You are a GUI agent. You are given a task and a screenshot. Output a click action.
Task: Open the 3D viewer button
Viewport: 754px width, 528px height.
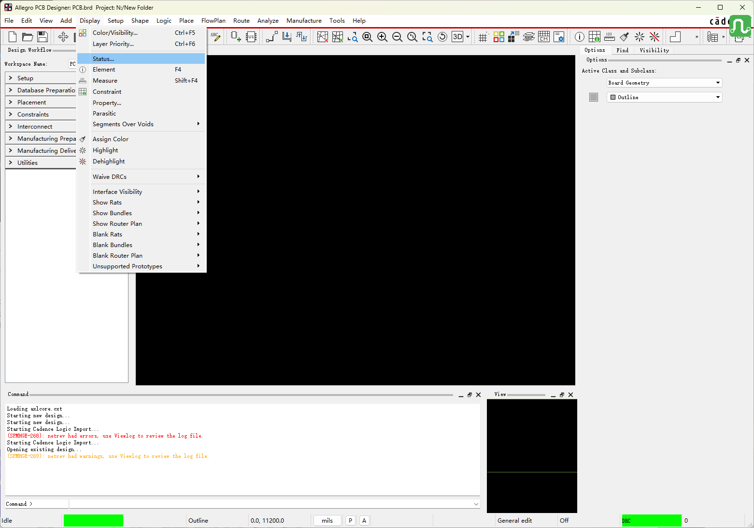click(x=457, y=37)
